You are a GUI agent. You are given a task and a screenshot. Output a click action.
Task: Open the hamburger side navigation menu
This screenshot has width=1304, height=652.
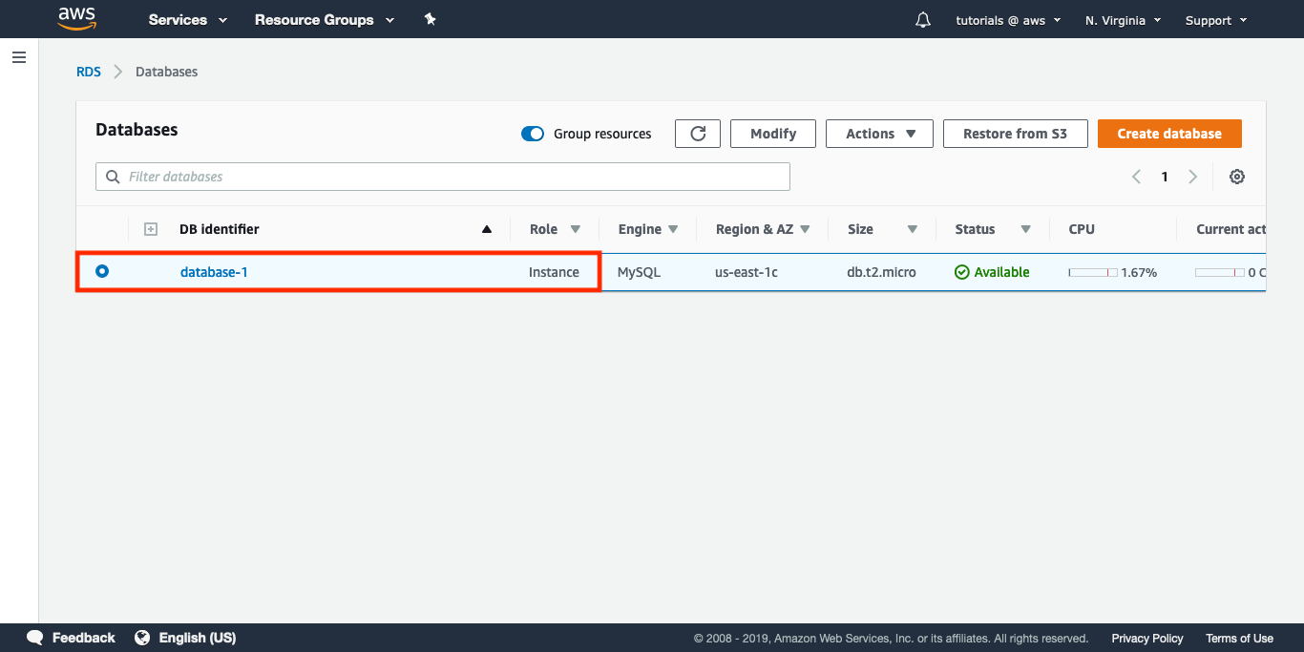[18, 58]
